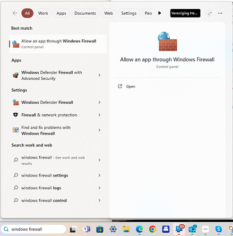
Task: Open the blue printer-style app in taskbar
Action: pos(166,229)
